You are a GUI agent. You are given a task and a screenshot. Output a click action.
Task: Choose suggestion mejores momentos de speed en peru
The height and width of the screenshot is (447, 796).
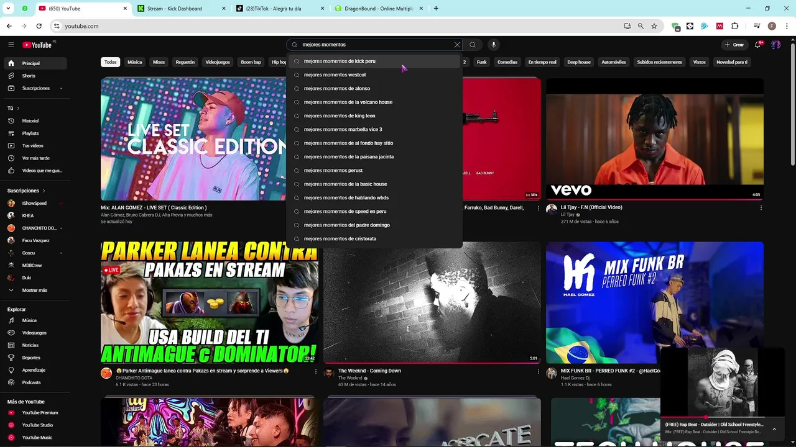pos(374,212)
